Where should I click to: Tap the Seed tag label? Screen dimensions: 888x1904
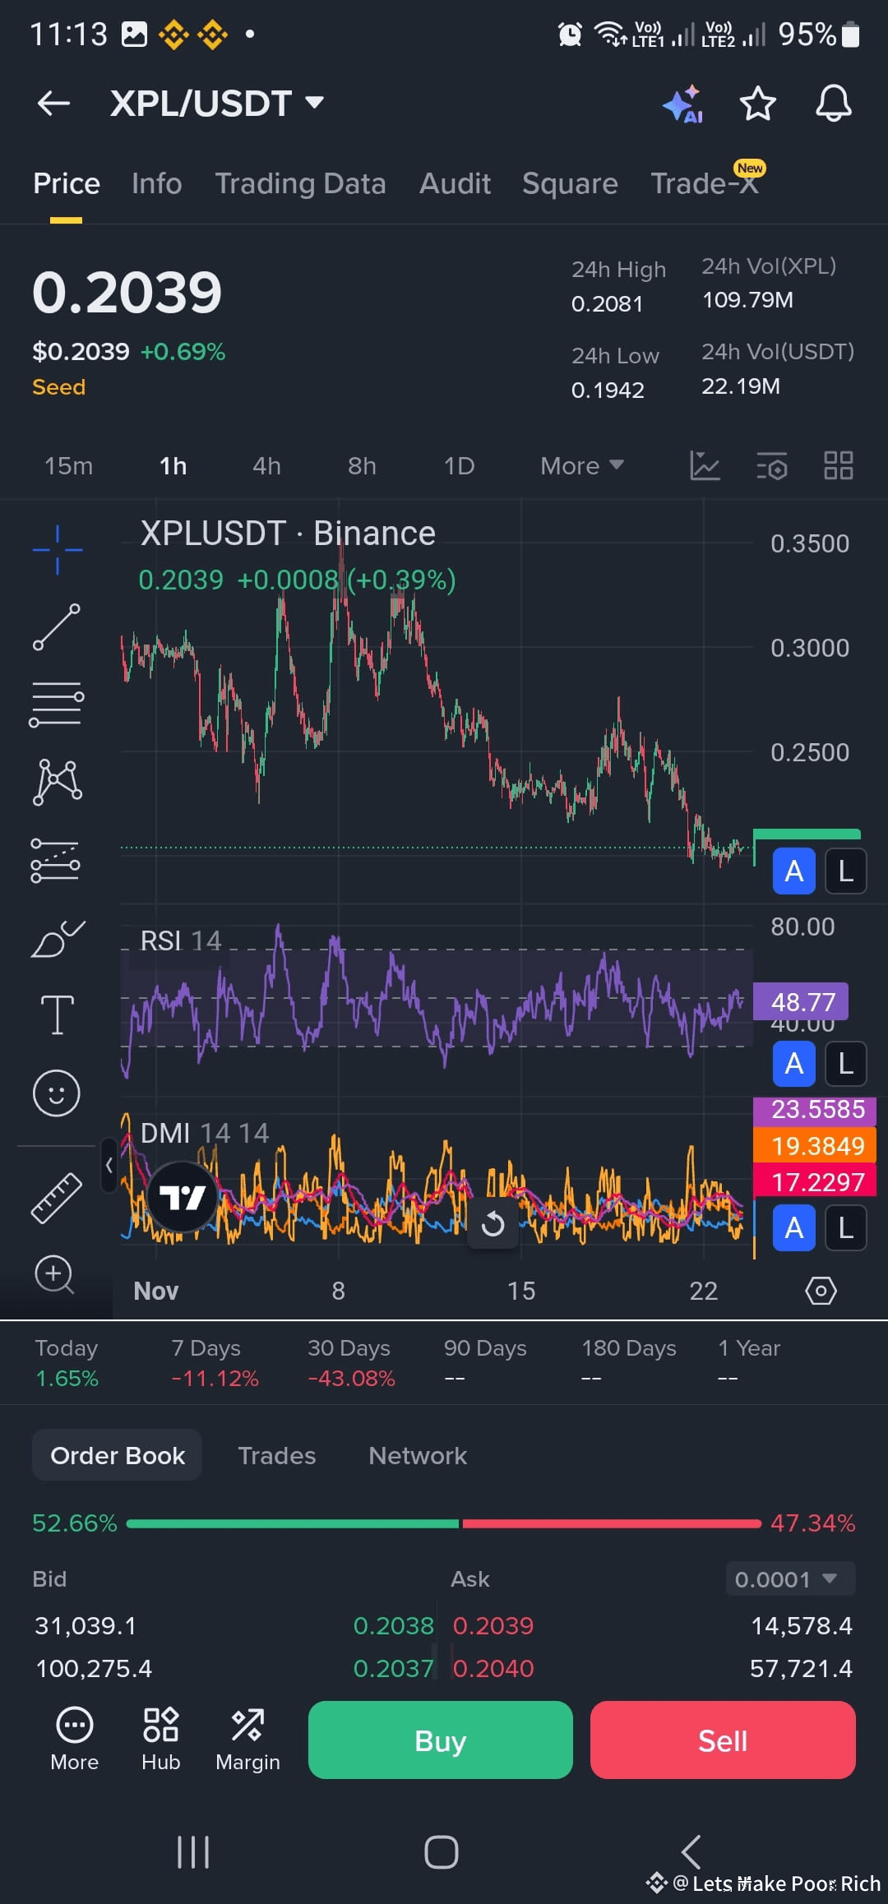[58, 387]
